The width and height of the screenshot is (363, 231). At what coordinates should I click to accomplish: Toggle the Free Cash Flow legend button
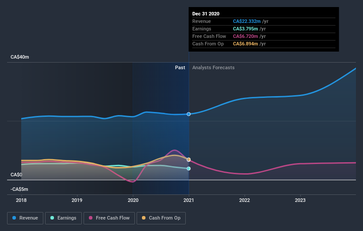109,218
